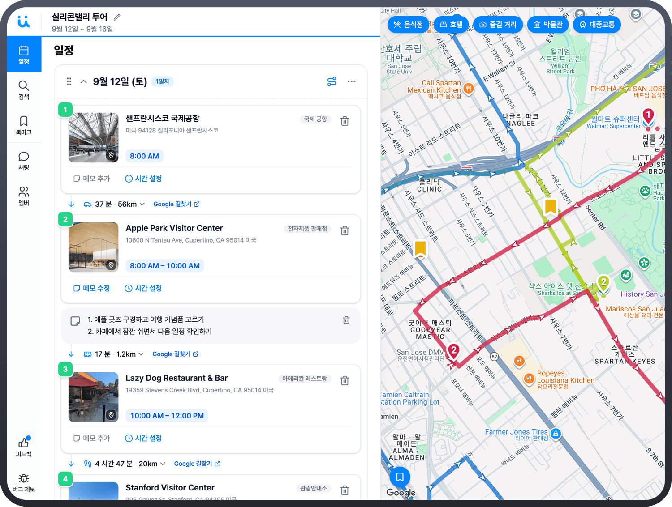The width and height of the screenshot is (672, 507).
Task: Click the green marker 2 on the map
Action: point(603,284)
